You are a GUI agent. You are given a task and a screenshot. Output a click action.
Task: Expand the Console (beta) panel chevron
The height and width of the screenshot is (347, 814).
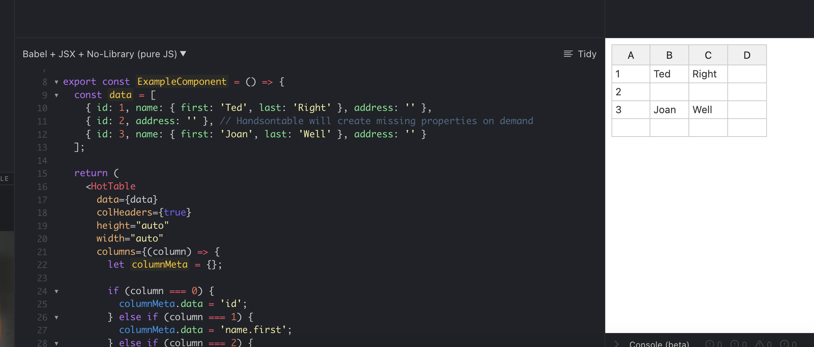pos(617,344)
